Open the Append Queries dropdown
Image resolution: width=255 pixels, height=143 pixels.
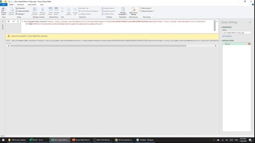109,11
